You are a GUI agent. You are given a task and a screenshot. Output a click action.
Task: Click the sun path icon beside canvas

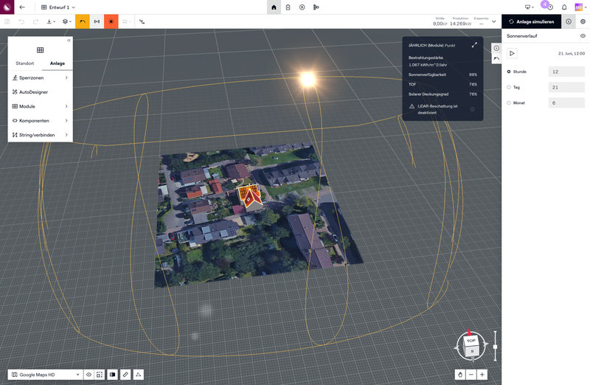click(x=496, y=59)
